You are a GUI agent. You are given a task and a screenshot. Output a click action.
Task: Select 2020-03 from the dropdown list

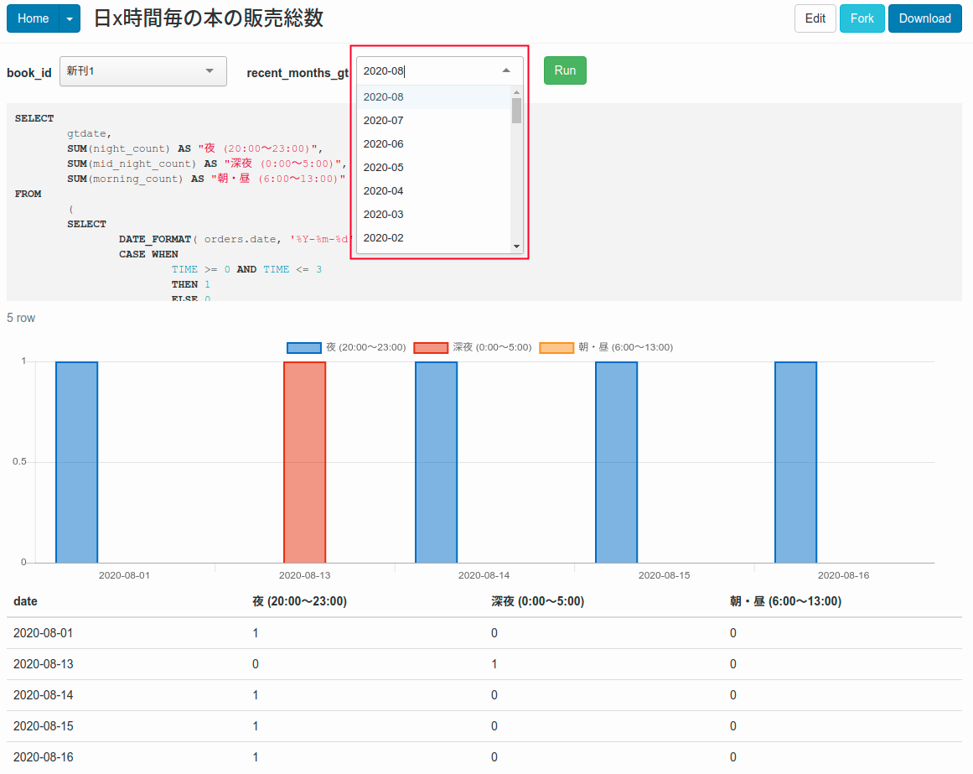pyautogui.click(x=434, y=215)
